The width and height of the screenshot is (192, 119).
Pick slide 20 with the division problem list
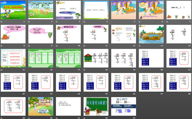point(150,58)
